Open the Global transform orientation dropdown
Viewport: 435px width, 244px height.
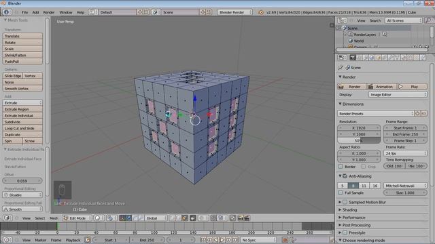click(156, 218)
